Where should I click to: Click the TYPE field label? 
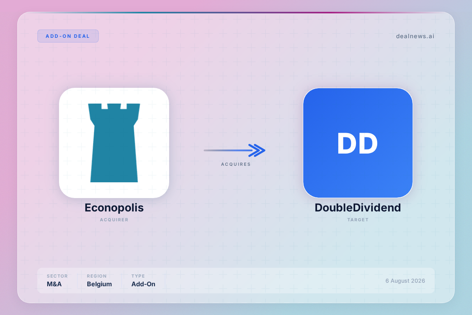pyautogui.click(x=138, y=276)
